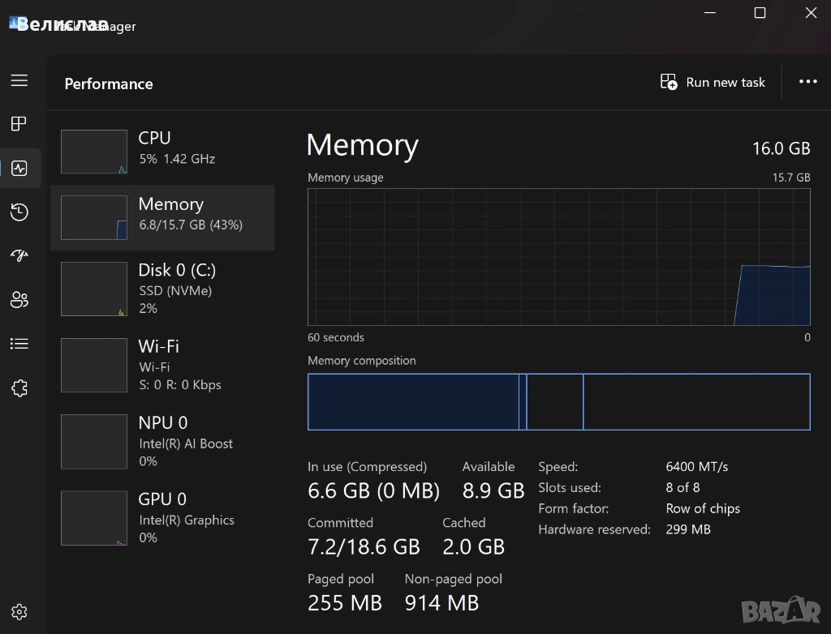Open the App history page icon
The width and height of the screenshot is (831, 634).
coord(19,212)
